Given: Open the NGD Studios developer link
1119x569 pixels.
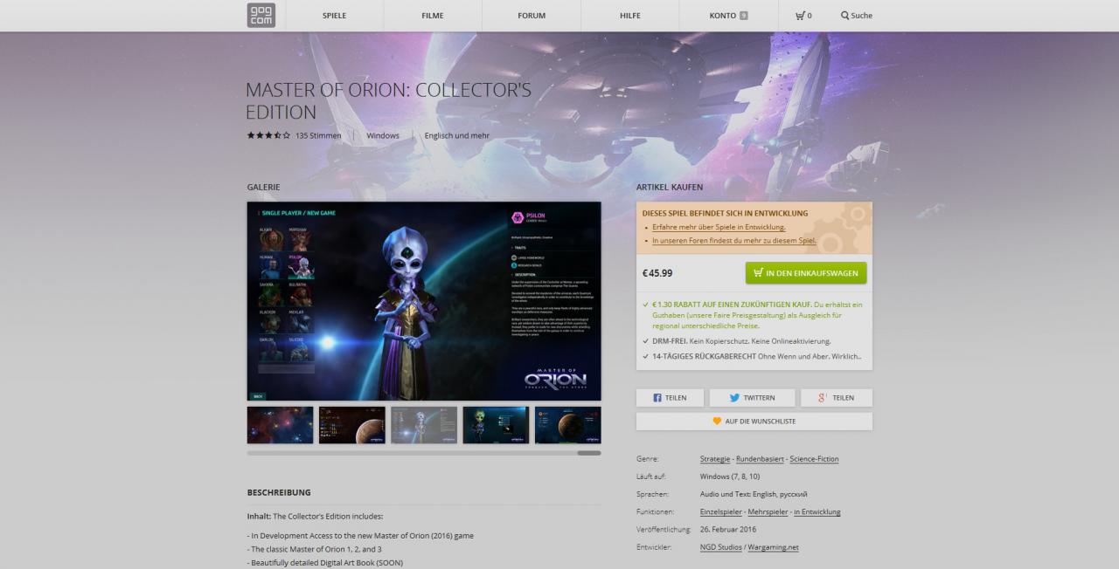Looking at the screenshot, I should tap(721, 547).
